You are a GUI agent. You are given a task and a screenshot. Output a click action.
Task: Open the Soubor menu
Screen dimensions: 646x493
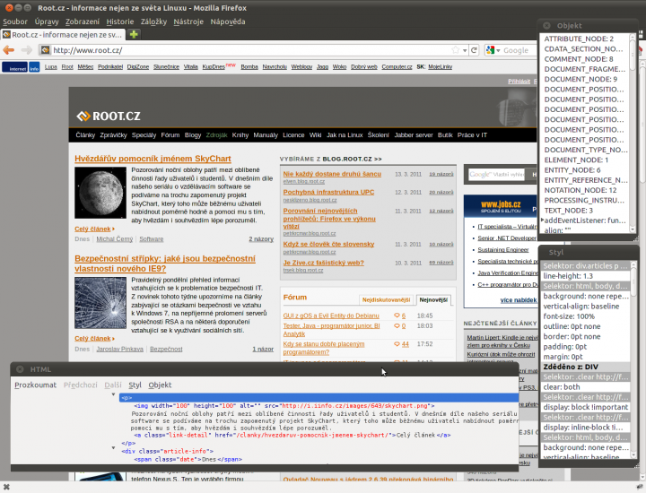[x=15, y=22]
